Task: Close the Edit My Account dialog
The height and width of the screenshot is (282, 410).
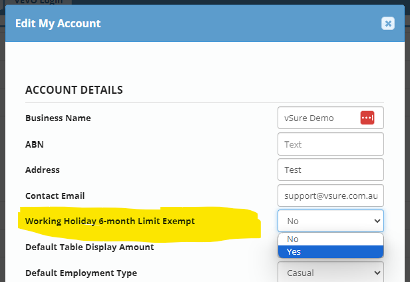Action: pos(388,23)
